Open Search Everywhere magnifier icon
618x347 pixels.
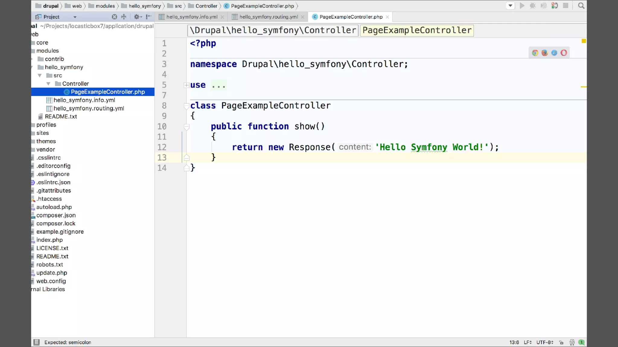pos(581,6)
